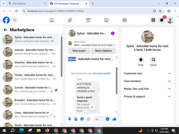
Task: Open the taskbar clock showing 7:24 PM
Action: click(164, 130)
